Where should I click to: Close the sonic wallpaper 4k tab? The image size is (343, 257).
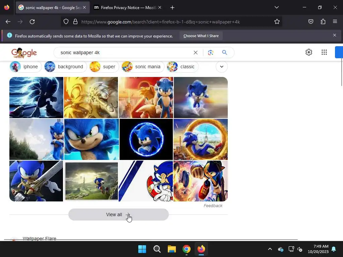84,8
